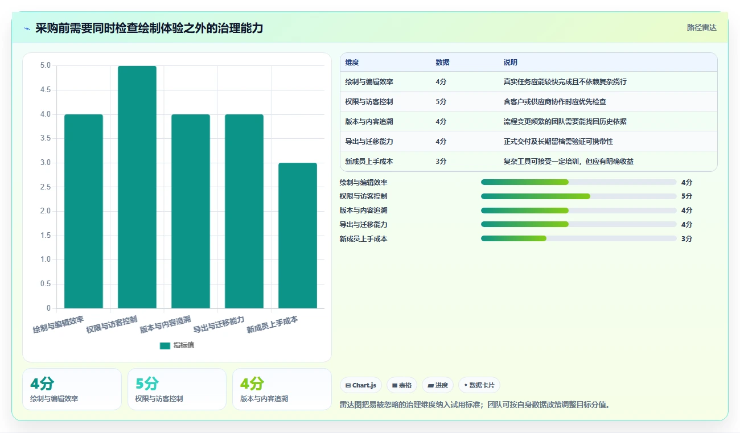
Task: Click text 正式交付及长期留档需验证可携带性
Action: (558, 142)
